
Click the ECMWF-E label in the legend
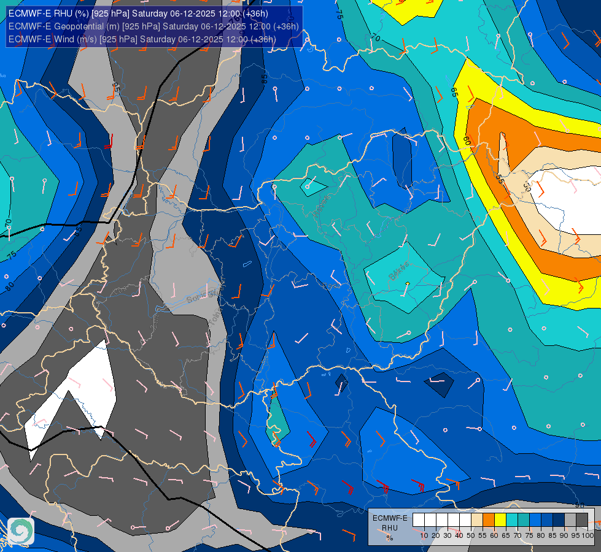point(390,518)
